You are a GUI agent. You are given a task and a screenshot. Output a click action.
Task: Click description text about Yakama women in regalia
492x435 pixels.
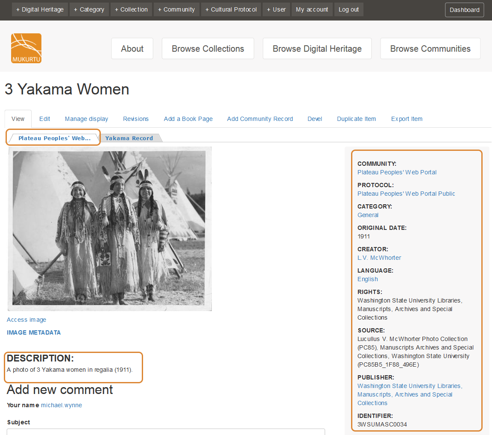pos(70,370)
